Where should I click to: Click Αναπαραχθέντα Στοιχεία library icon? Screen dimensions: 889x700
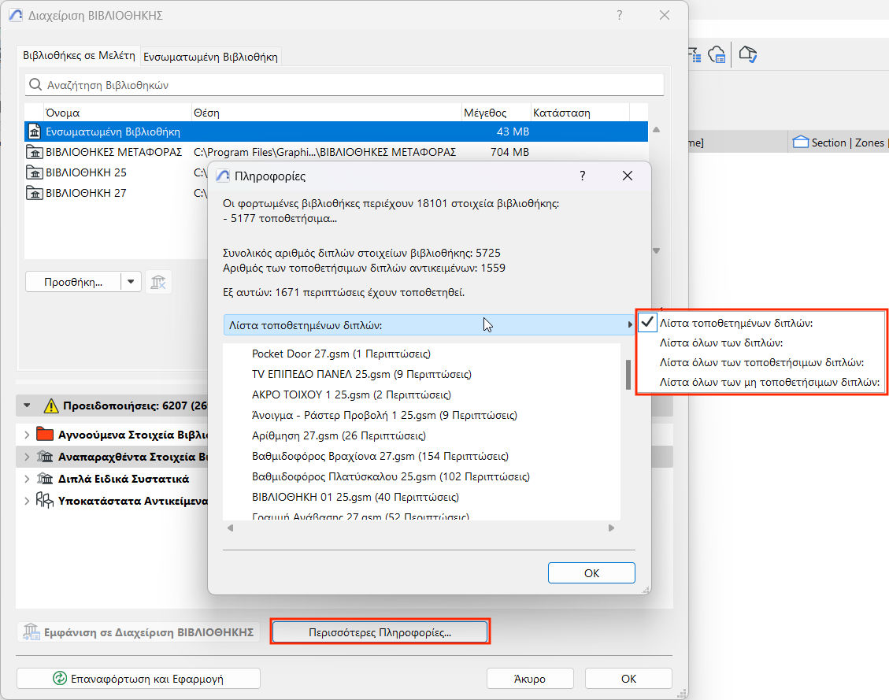pos(45,456)
